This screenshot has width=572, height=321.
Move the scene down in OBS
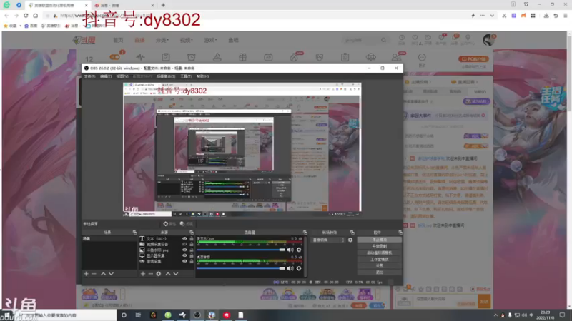pos(112,274)
